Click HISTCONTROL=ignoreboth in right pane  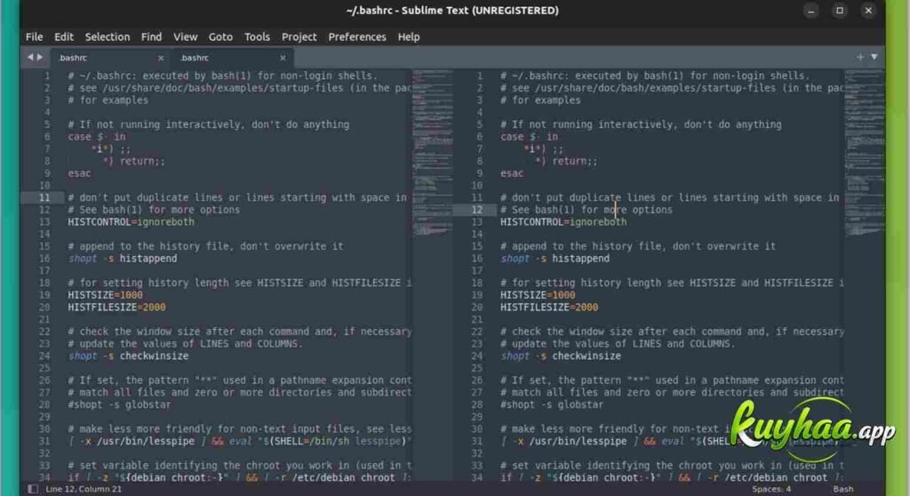click(x=563, y=222)
